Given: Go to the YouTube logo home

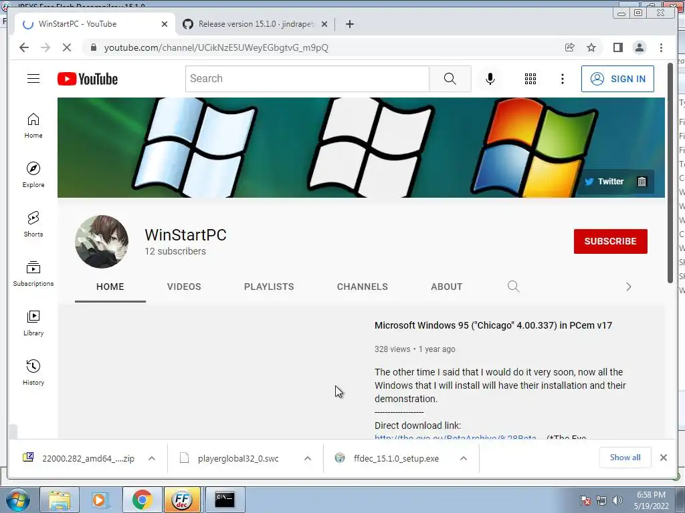Looking at the screenshot, I should click(88, 79).
